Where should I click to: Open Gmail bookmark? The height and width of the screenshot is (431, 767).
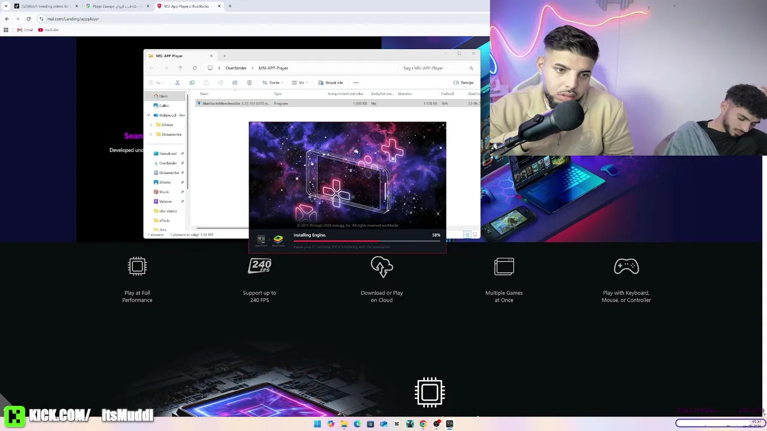25,30
